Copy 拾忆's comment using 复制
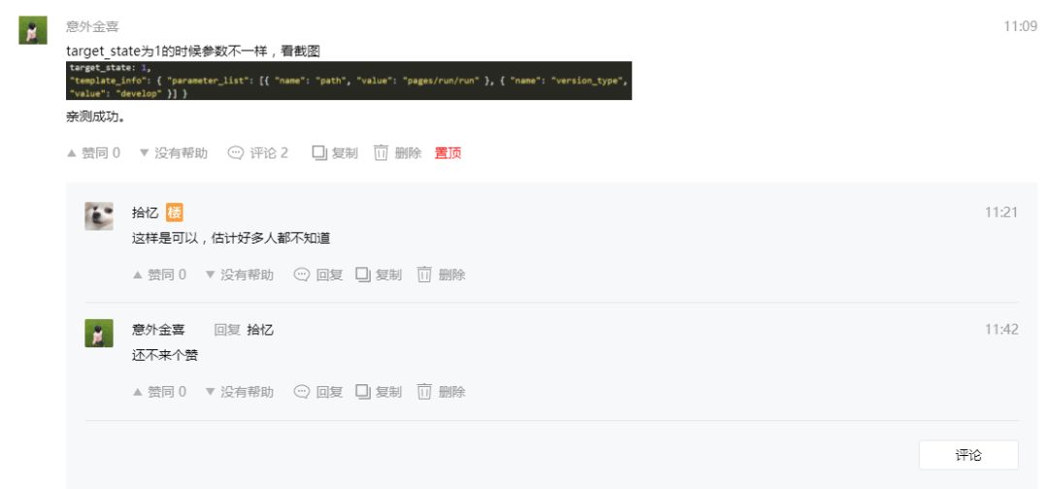The width and height of the screenshot is (1048, 489). coord(378,275)
